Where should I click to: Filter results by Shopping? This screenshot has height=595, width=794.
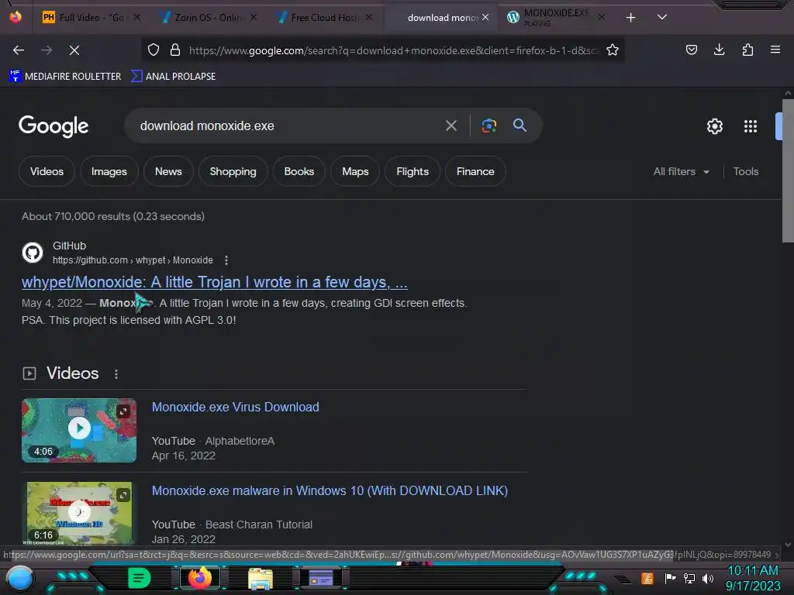(233, 171)
